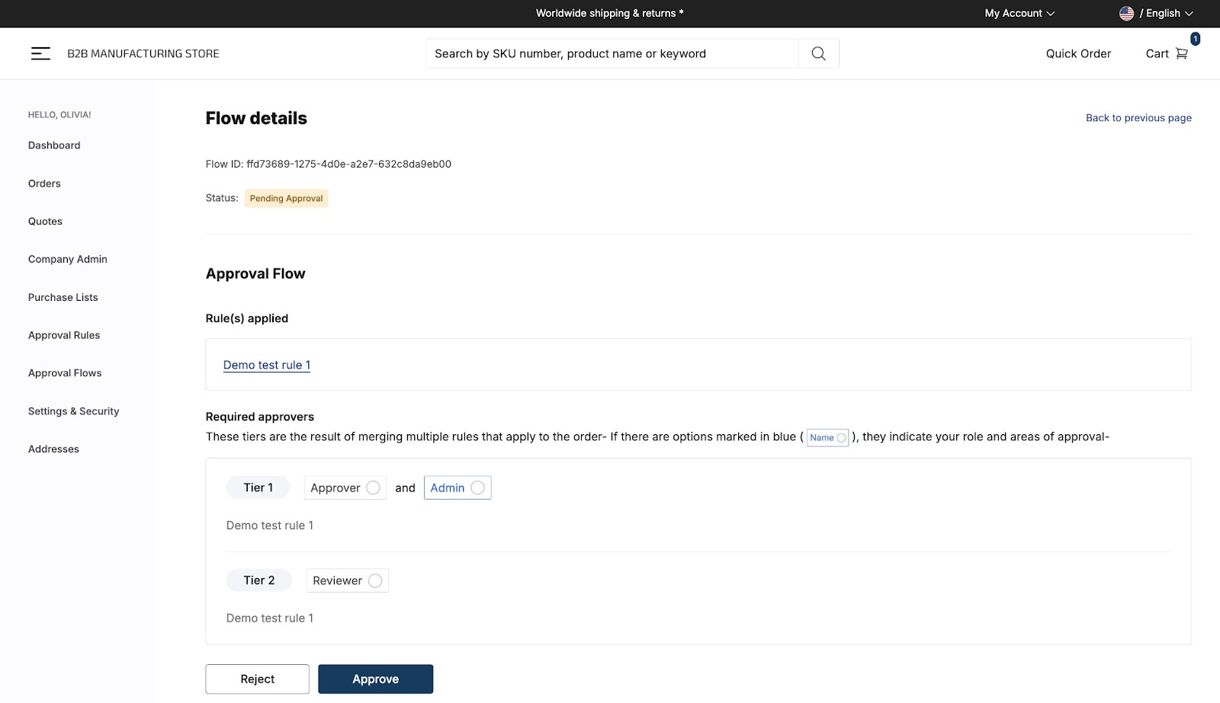Click the B2B Manufacturing Store logo text
1220x703 pixels.
click(143, 53)
